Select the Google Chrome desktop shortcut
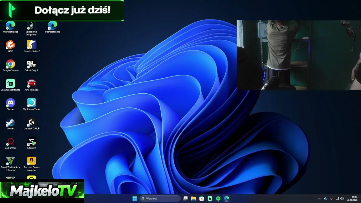The width and height of the screenshot is (361, 203). coord(10,66)
